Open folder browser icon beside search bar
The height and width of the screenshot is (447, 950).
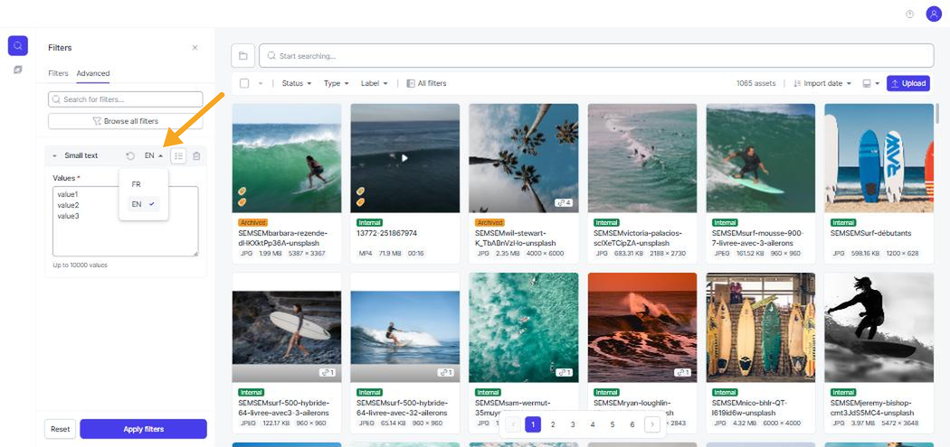pos(243,56)
